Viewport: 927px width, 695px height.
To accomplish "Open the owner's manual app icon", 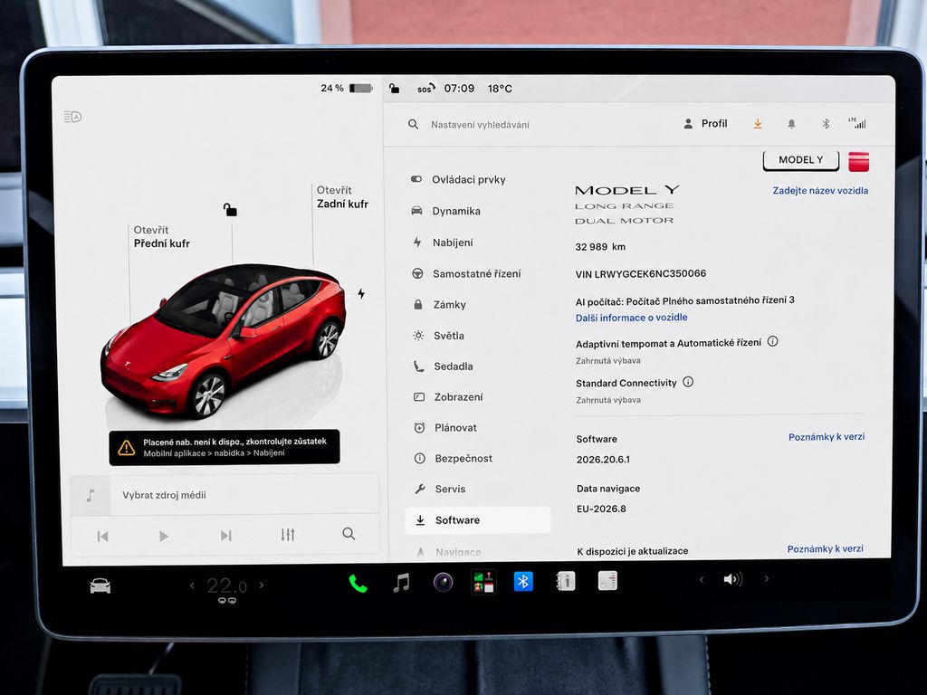I will pos(566,581).
